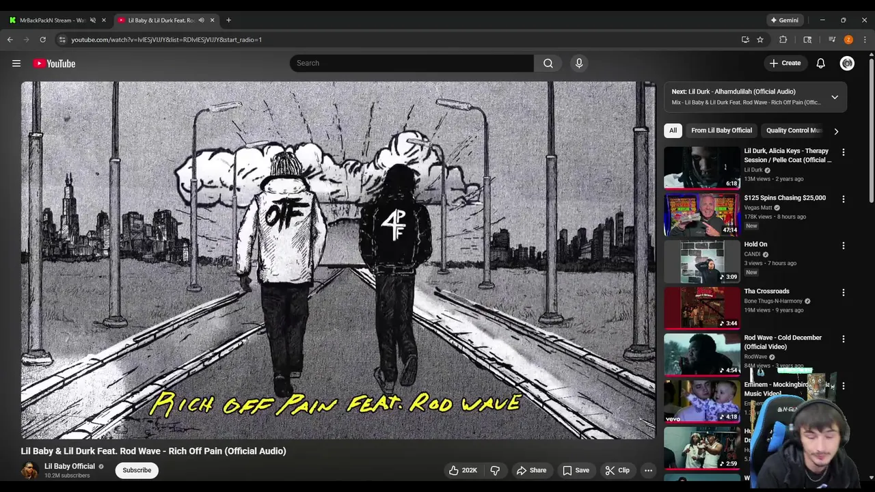
Task: Like the video with thumbs up
Action: click(463, 470)
